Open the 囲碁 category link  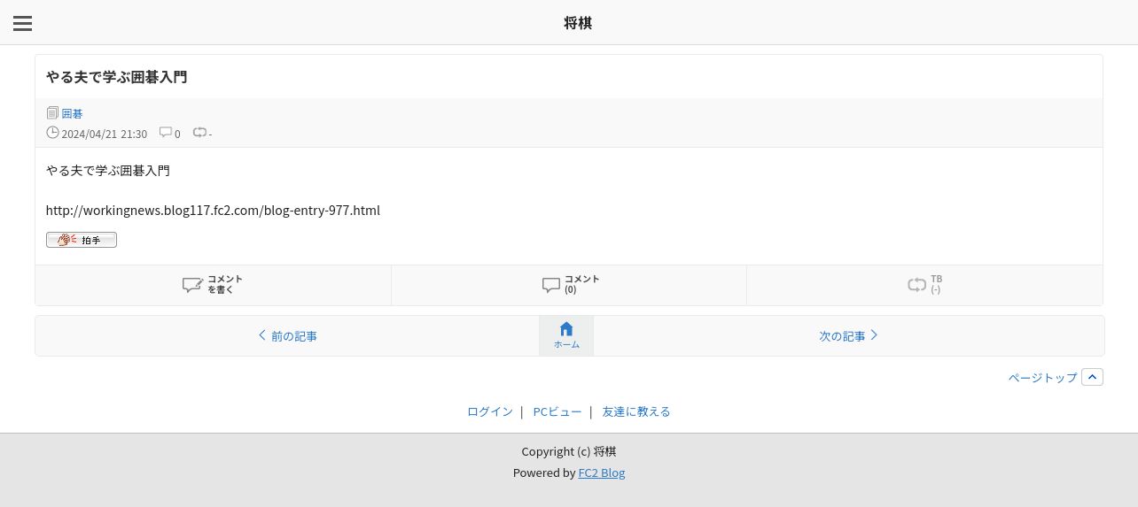click(72, 114)
